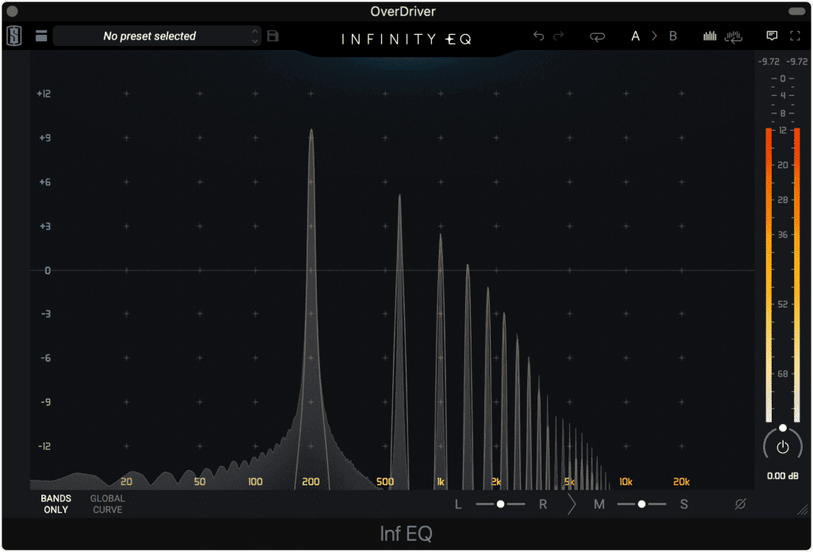Screen dimensions: 813x552
Task: Save the current preset with disk icon
Action: click(273, 36)
